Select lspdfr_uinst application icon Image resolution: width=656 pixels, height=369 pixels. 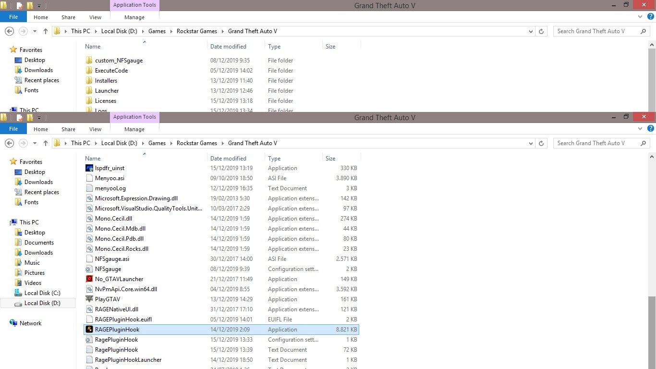89,168
